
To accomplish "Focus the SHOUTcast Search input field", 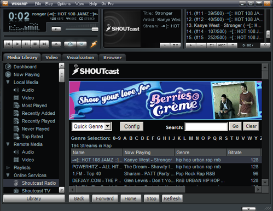I will (x=206, y=126).
